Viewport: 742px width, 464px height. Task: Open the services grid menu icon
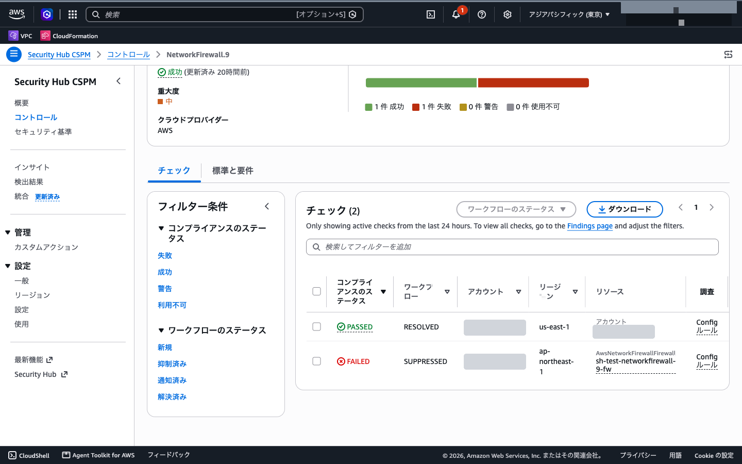pyautogui.click(x=73, y=14)
